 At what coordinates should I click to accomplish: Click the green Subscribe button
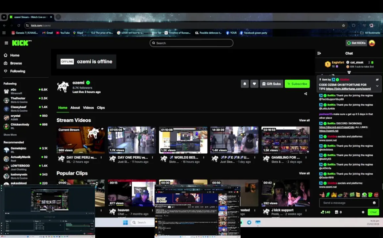(297, 84)
